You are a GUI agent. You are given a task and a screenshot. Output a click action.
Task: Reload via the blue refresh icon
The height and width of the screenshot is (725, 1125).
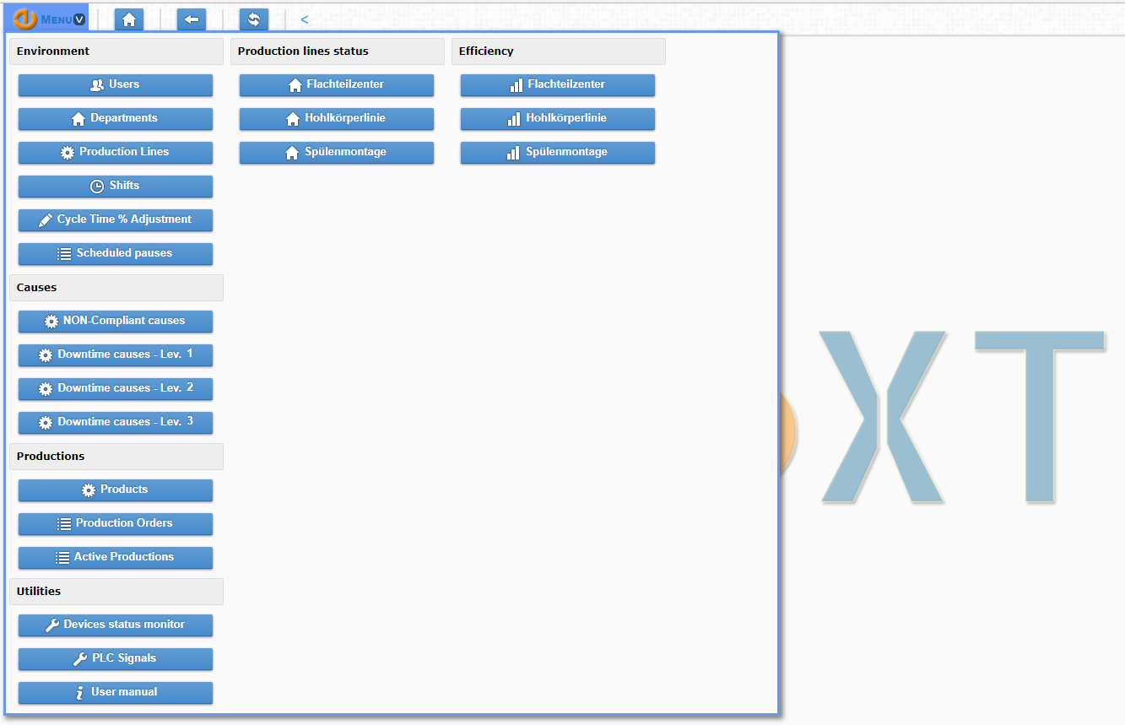point(253,19)
